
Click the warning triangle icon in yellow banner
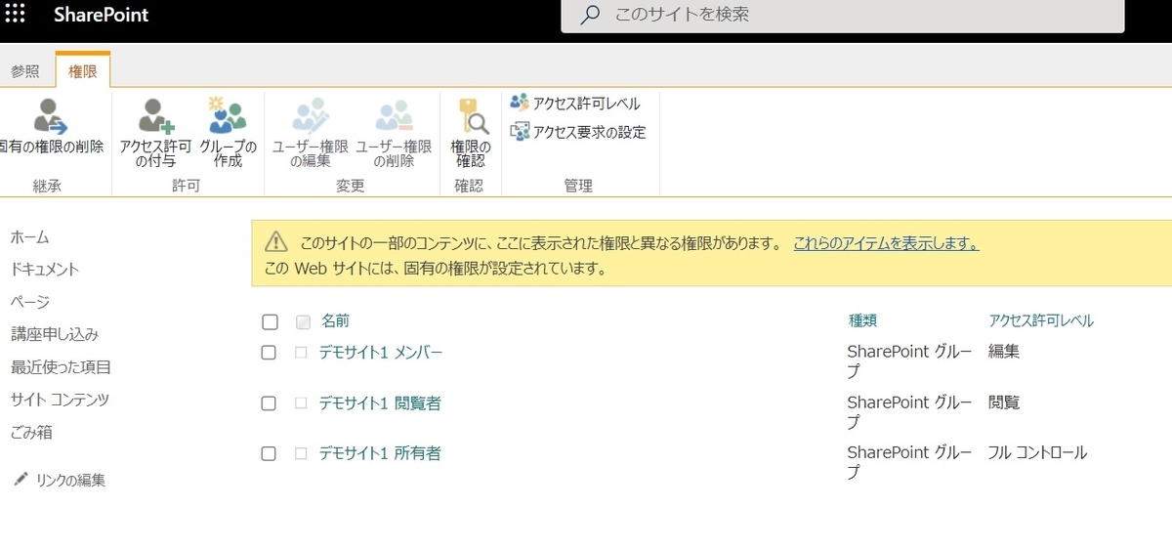click(277, 242)
